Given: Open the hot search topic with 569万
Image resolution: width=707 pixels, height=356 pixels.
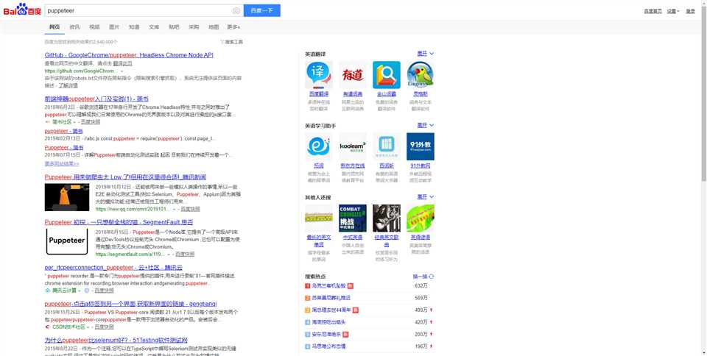Looking at the screenshot, I should tap(331, 298).
